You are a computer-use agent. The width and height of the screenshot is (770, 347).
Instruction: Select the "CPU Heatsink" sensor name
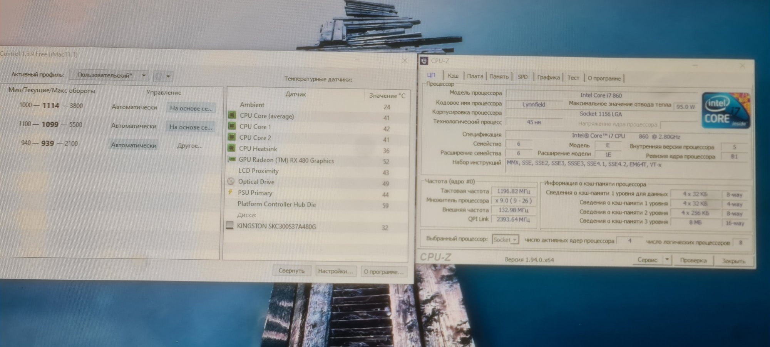258,148
